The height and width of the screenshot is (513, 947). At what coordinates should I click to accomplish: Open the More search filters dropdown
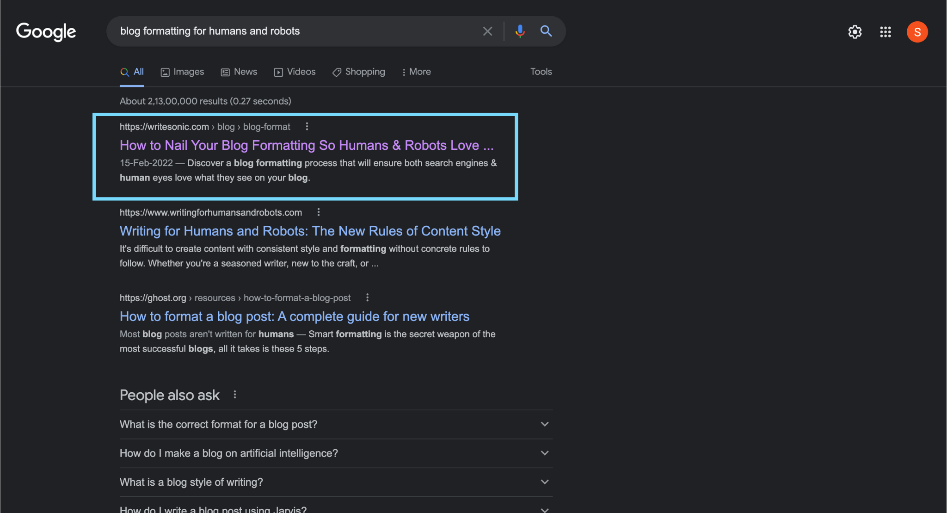click(416, 72)
